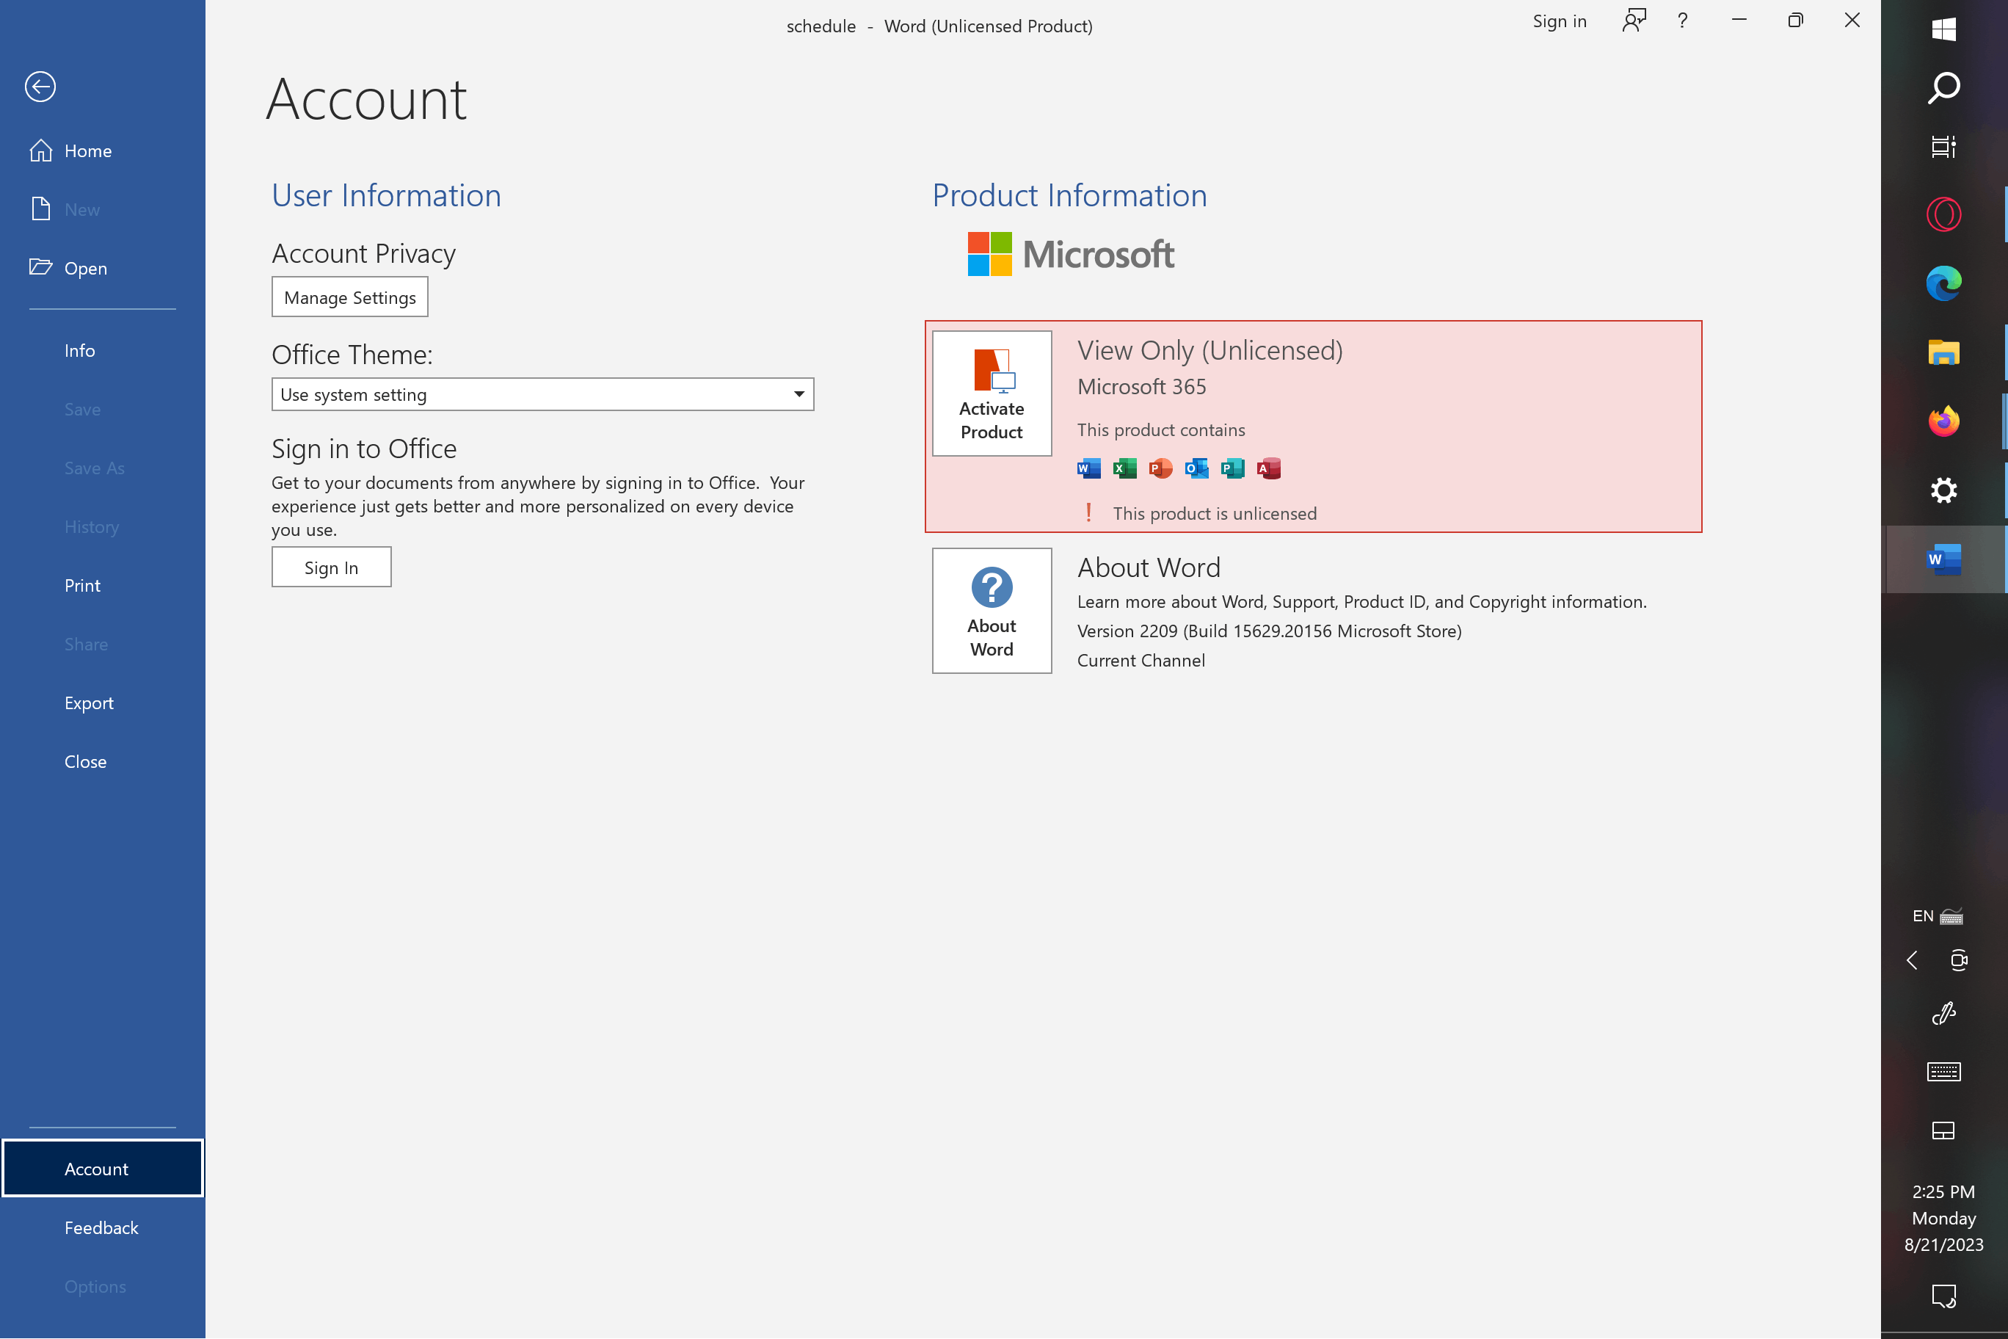Click the Sign In button under Sign in to Office
The image size is (2008, 1339).
pos(331,567)
